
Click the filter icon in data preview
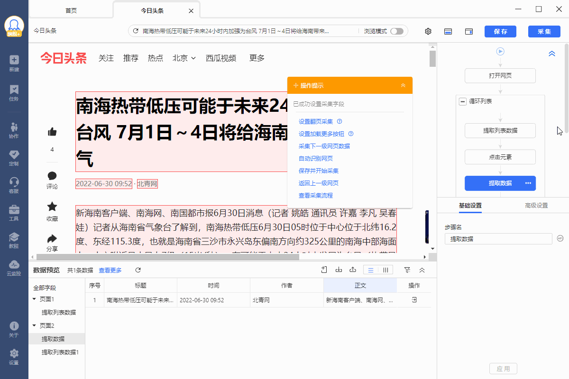click(x=407, y=270)
